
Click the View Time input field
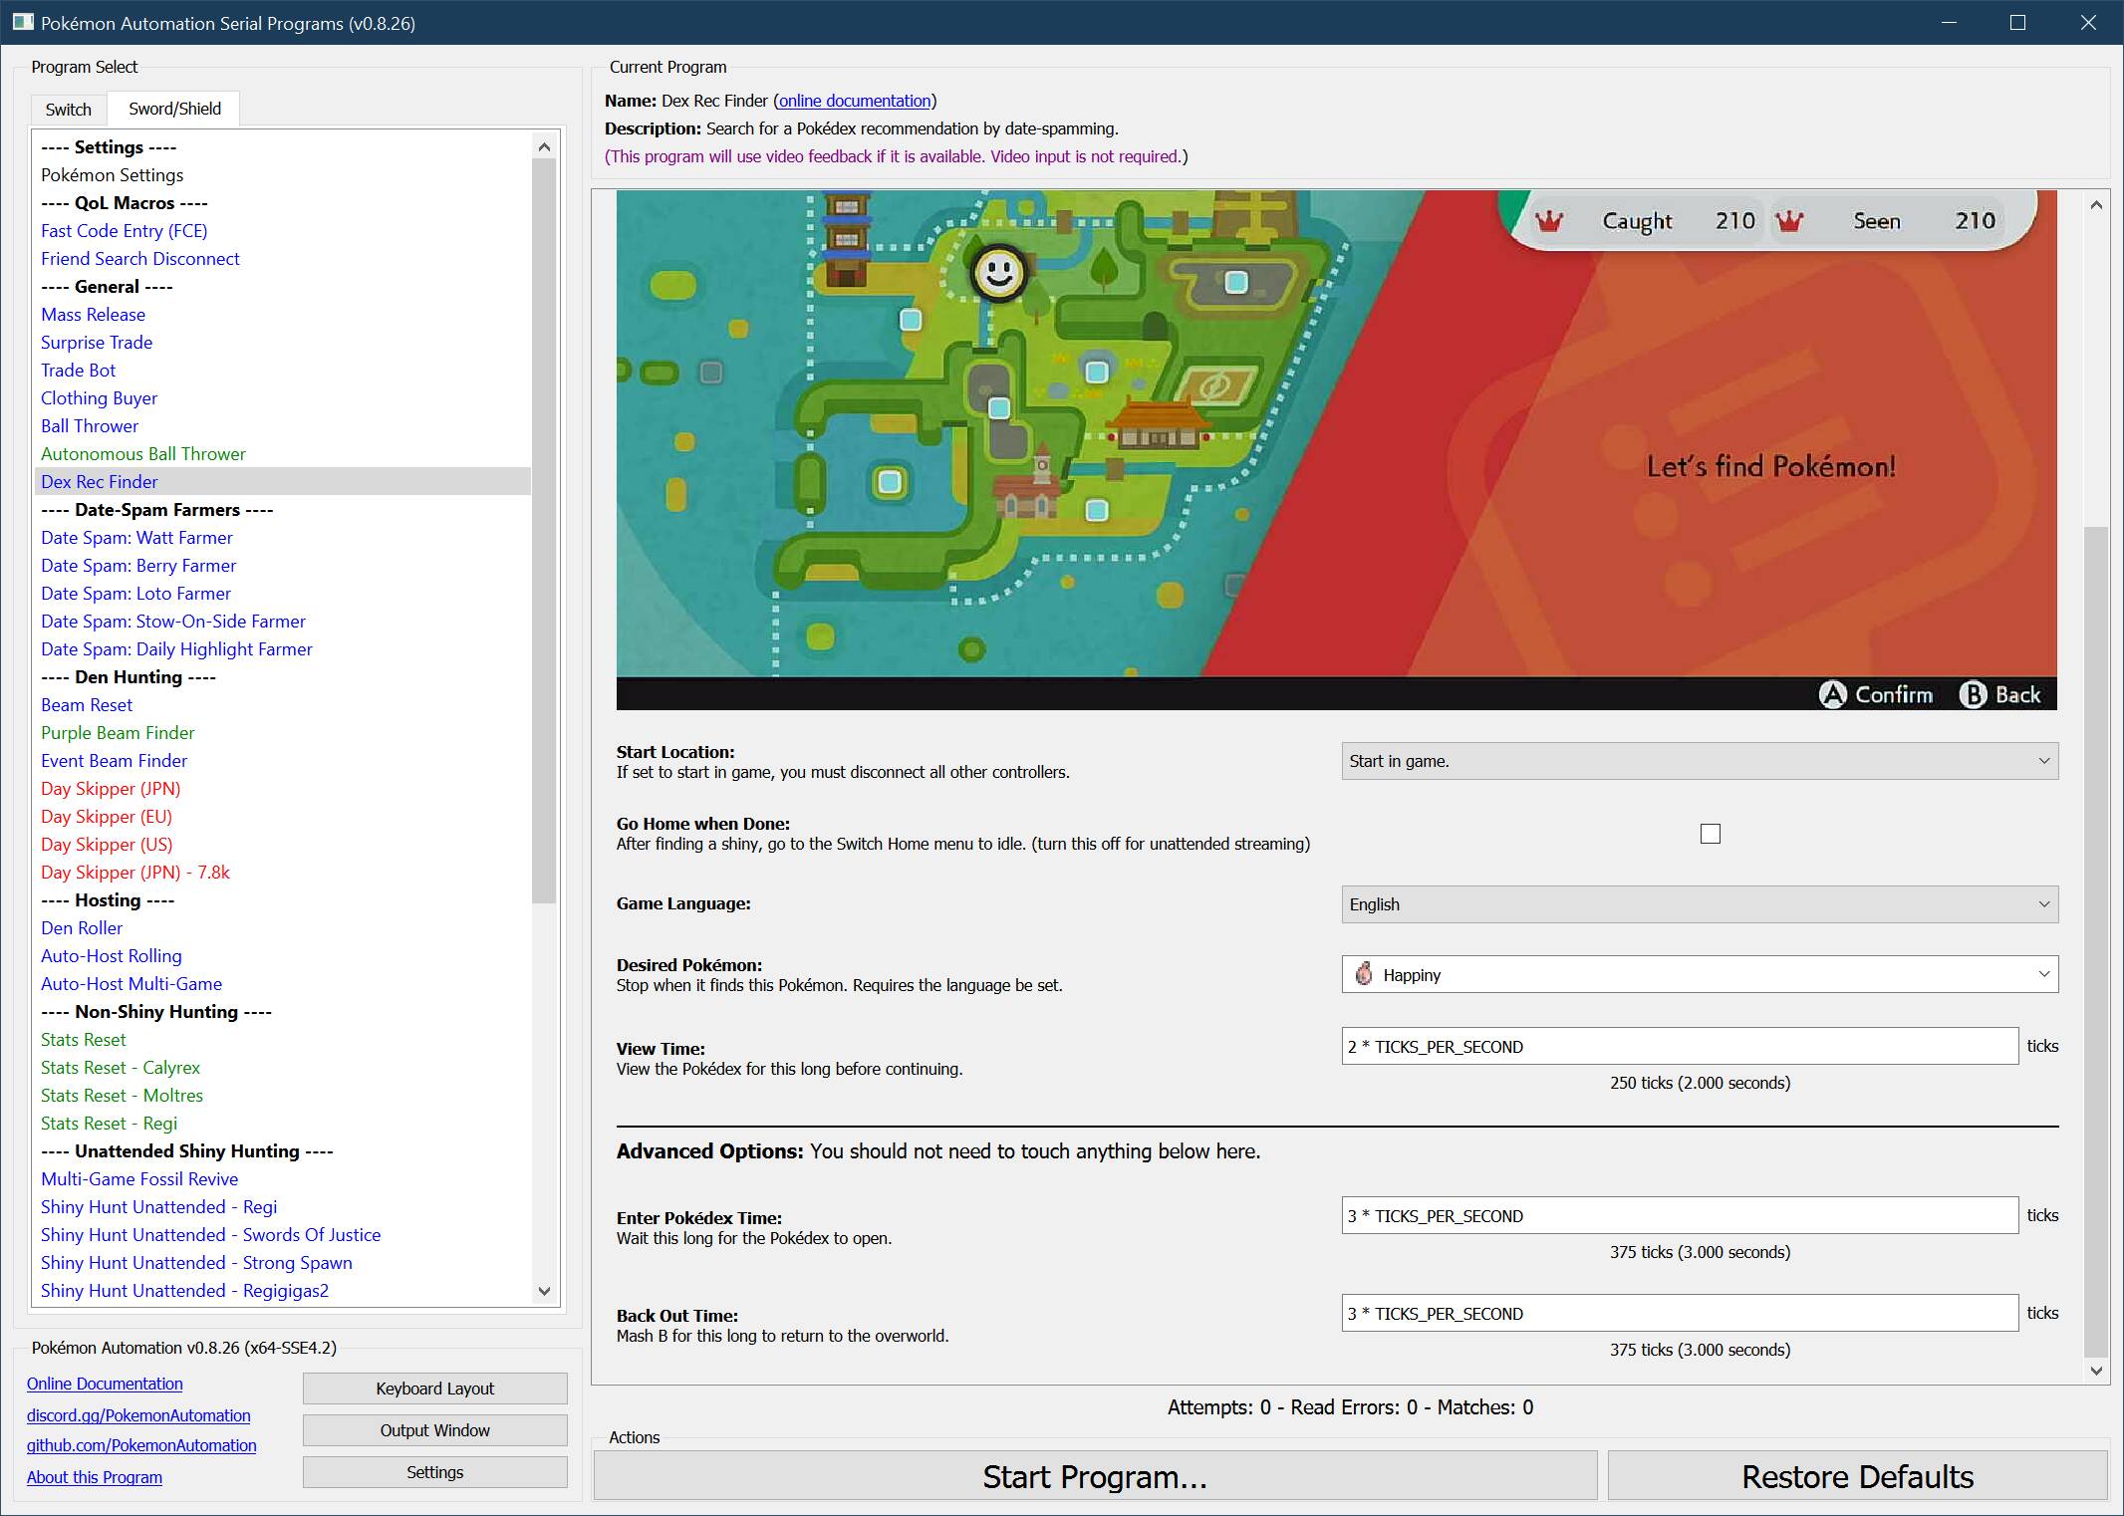click(1679, 1046)
